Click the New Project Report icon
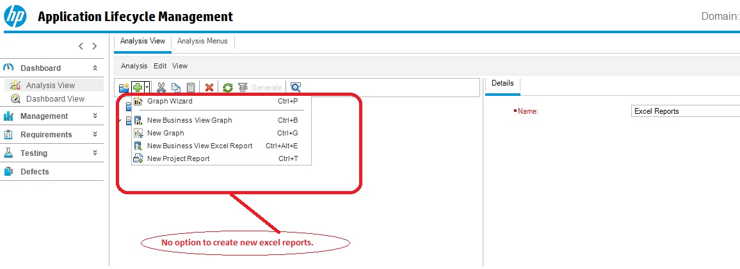This screenshot has height=269, width=740. (x=138, y=158)
